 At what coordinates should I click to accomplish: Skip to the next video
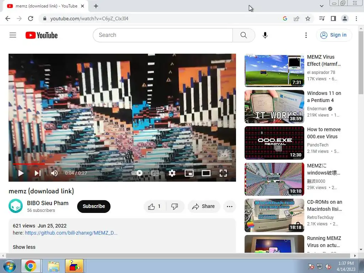38,173
